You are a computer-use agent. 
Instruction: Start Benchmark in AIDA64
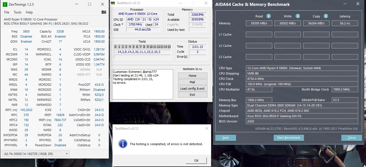pos(289,138)
